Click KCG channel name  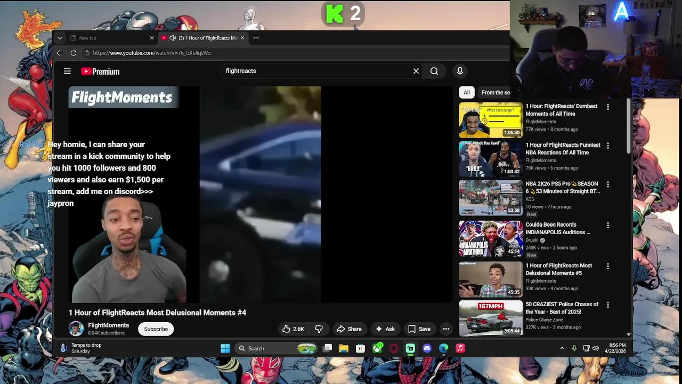coord(530,199)
